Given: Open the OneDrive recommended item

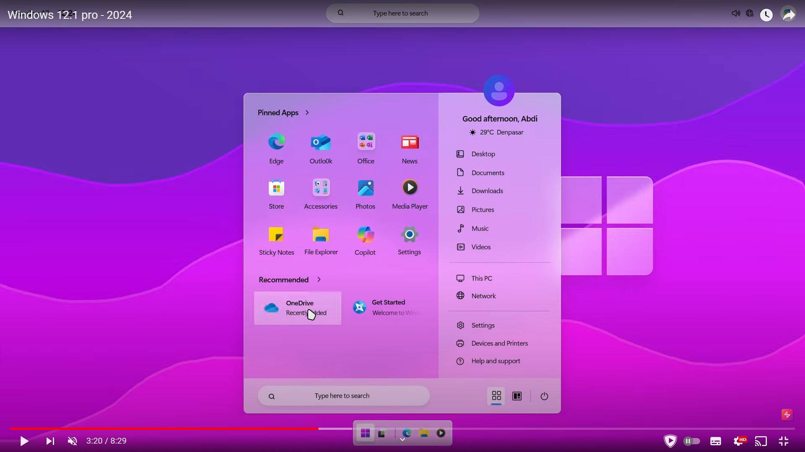Looking at the screenshot, I should click(x=297, y=308).
